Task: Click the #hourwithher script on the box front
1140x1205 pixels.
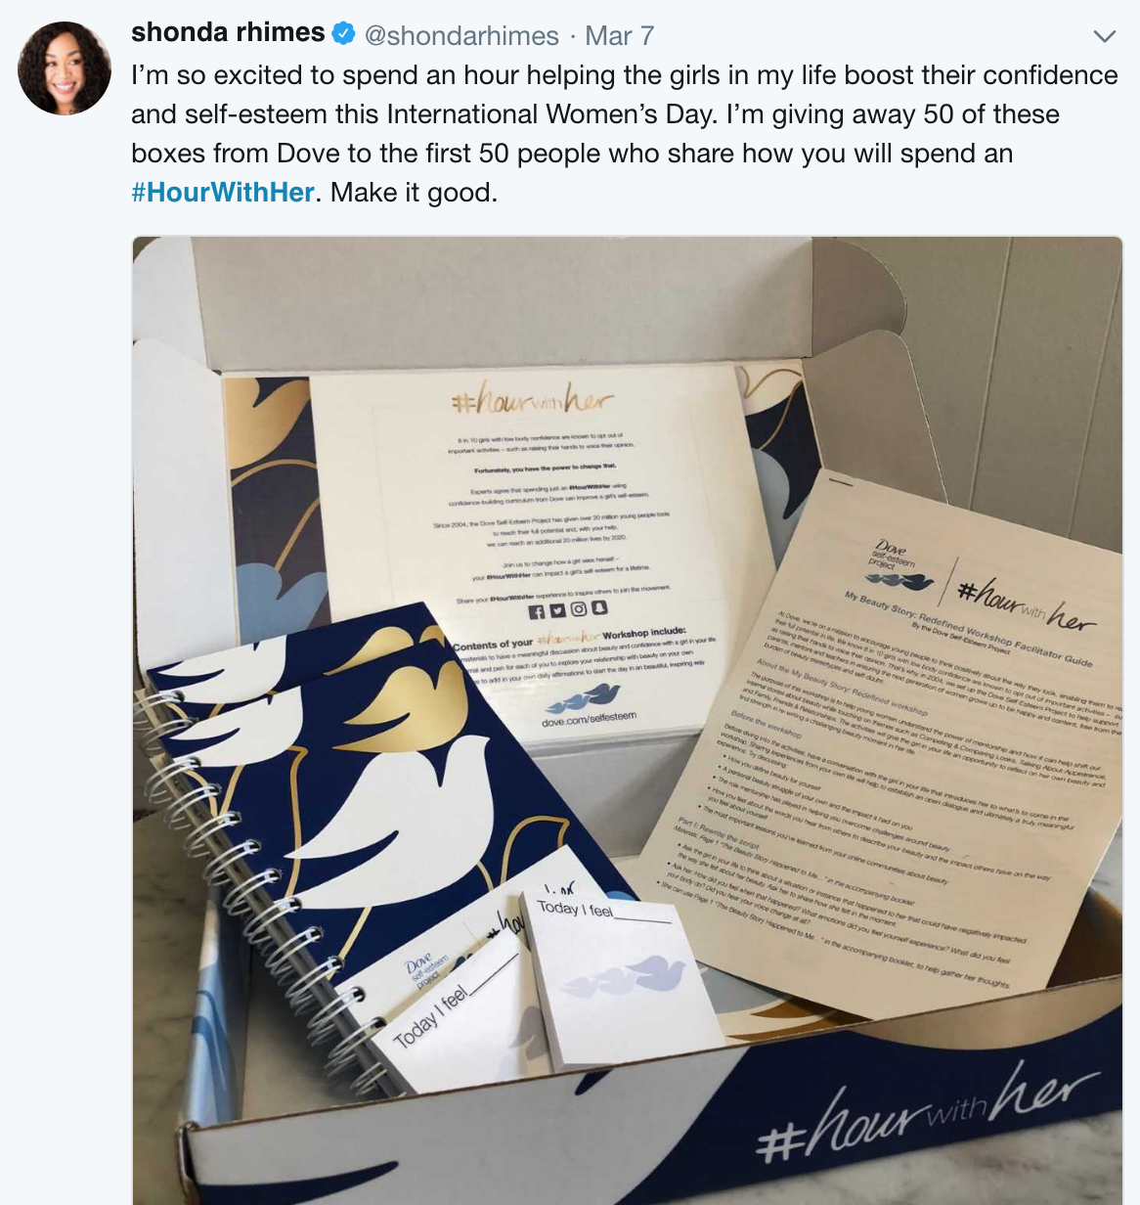Action: click(x=929, y=1115)
